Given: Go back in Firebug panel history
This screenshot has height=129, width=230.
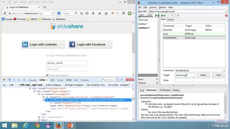Looking at the screenshot, I should point(14,80).
